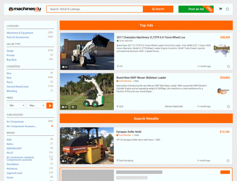Viewport: 237px width, 181px height.
Task: Select Air Compressor Accessor... subcategory link
Action: (22, 126)
